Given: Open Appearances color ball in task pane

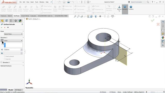Looking at the screenshot, I should coord(163,37).
